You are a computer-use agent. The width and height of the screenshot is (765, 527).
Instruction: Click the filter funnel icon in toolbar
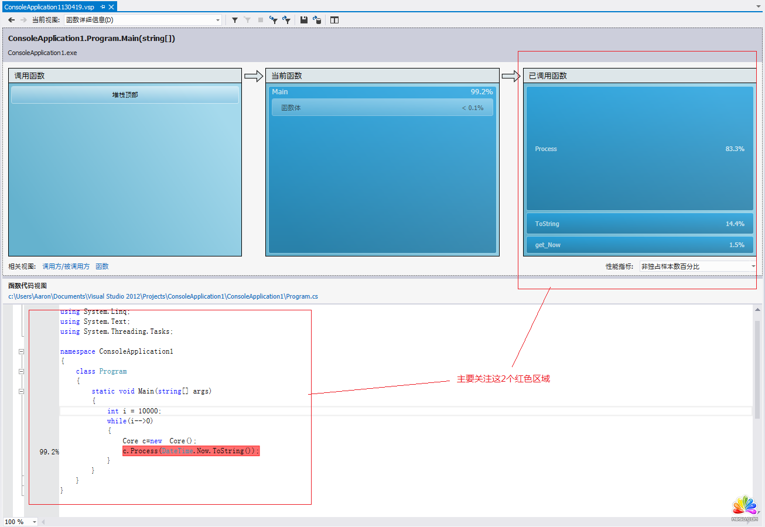point(235,20)
